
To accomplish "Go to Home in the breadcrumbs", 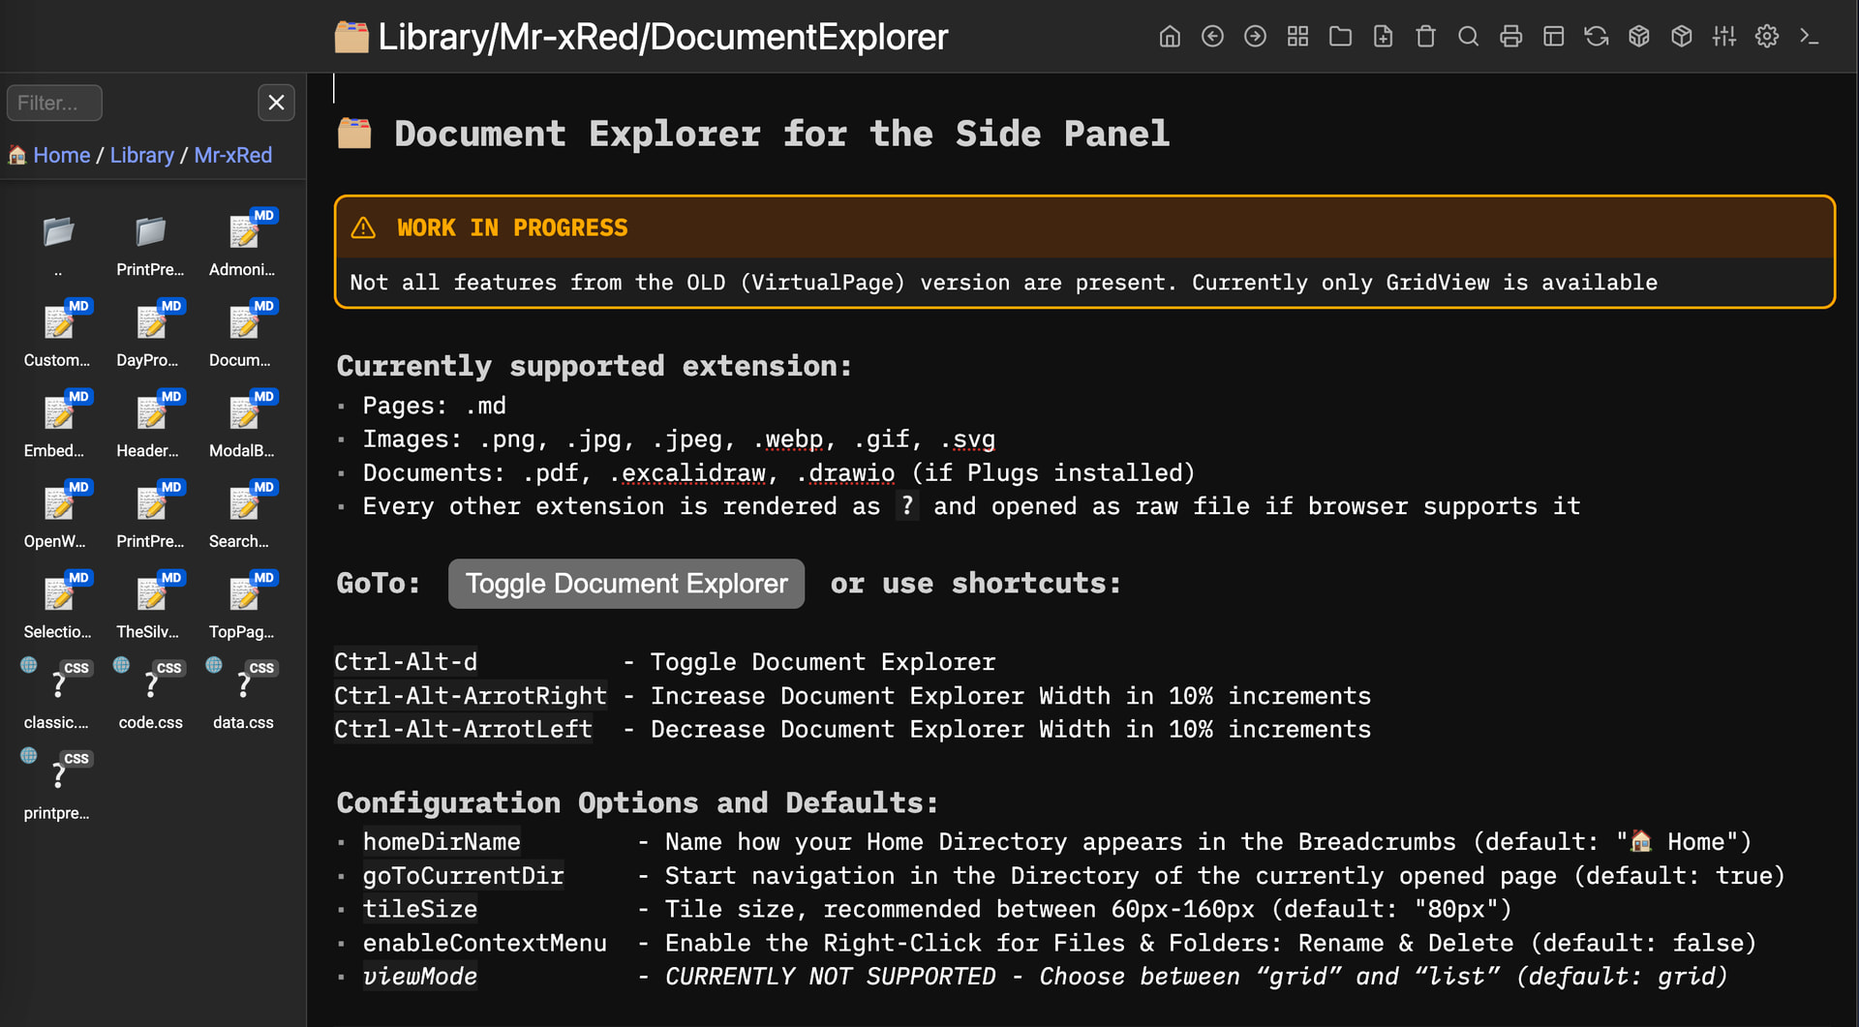I will coord(61,155).
